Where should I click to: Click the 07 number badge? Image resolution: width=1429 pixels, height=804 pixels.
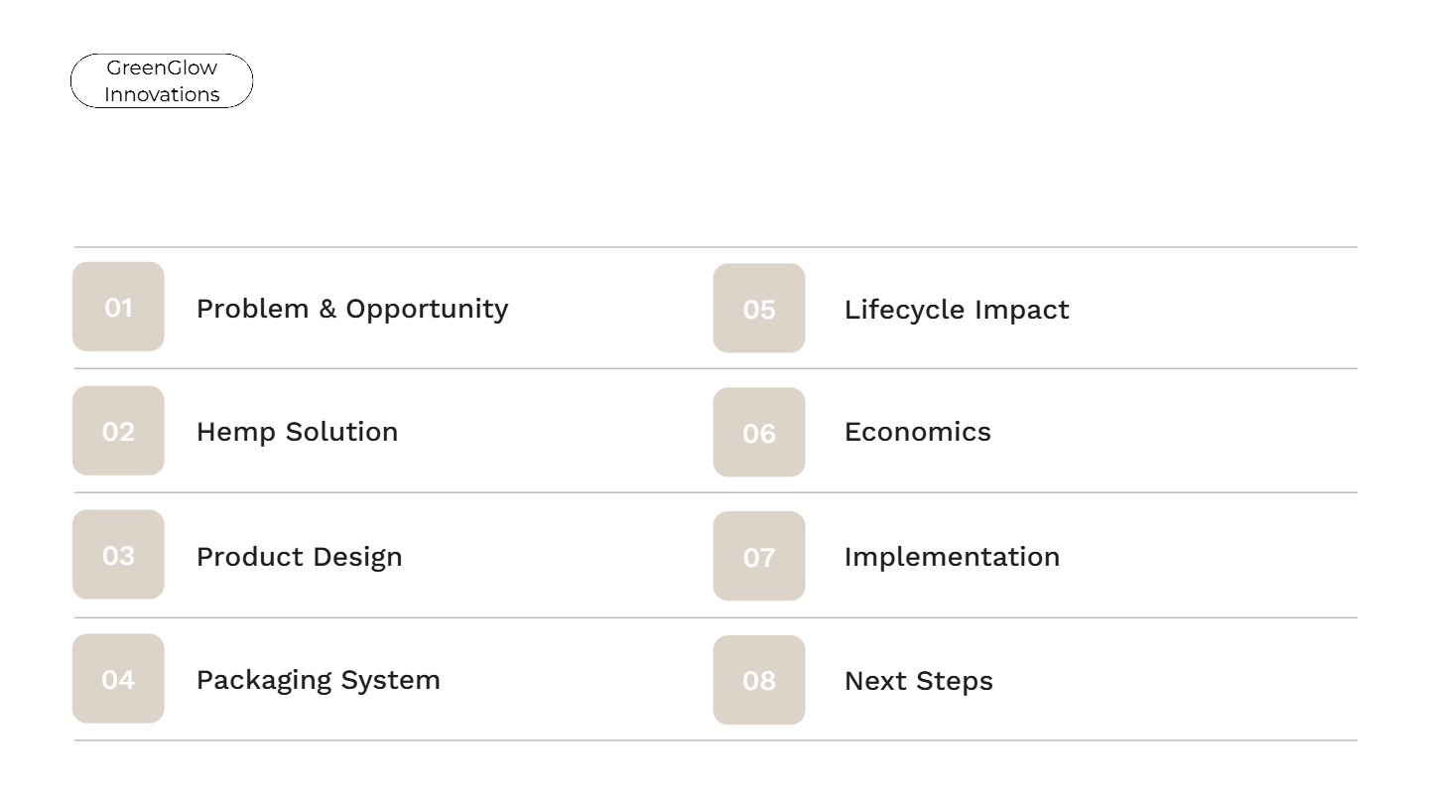coord(759,557)
